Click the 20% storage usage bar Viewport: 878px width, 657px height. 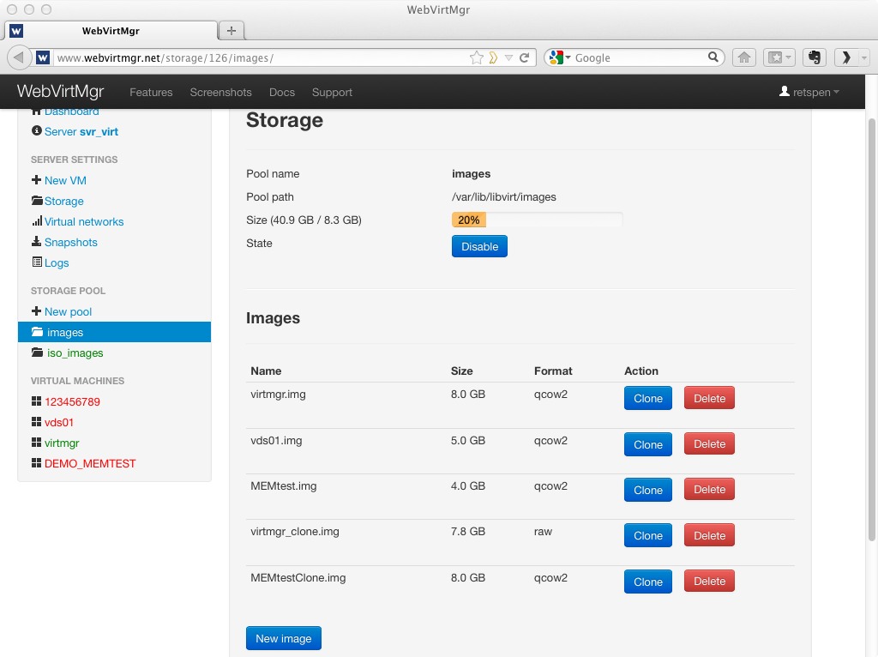[537, 220]
